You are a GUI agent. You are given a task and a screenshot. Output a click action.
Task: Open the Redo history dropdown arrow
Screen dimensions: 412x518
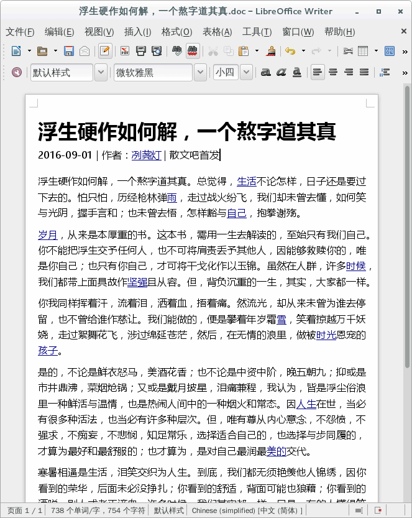(x=329, y=51)
